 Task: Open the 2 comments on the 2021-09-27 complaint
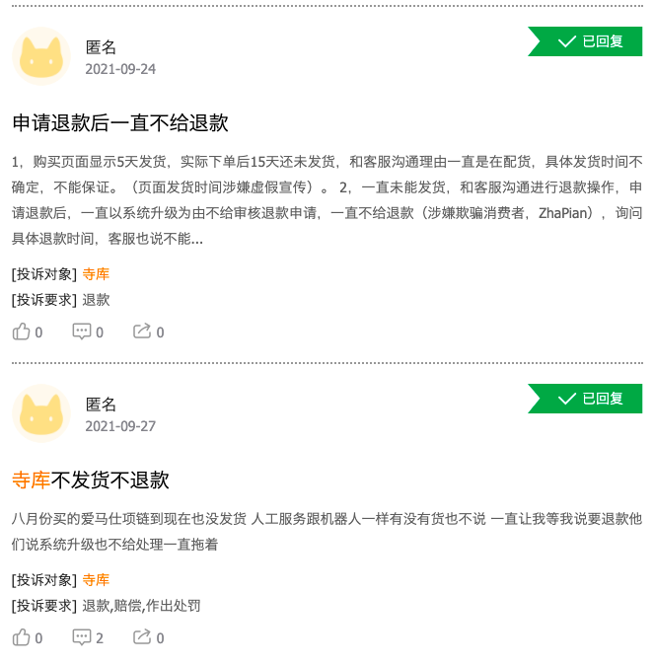pos(88,637)
